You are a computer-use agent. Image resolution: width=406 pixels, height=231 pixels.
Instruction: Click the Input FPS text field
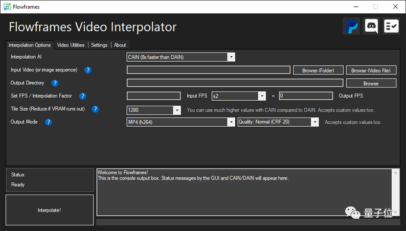click(x=153, y=96)
